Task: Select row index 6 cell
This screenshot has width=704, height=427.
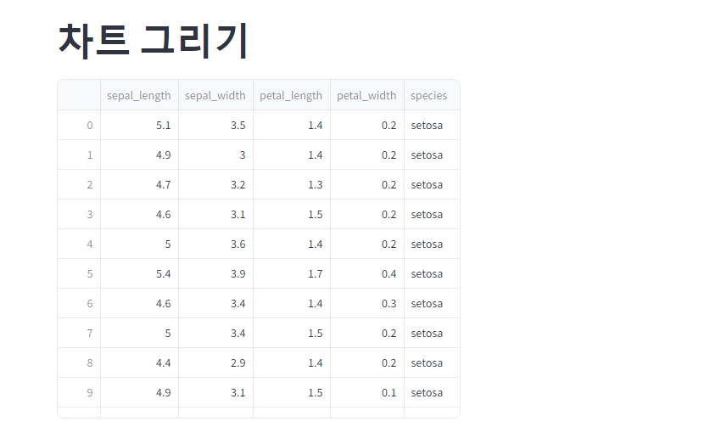Action: pyautogui.click(x=79, y=303)
